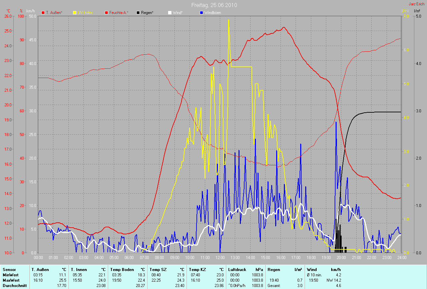Select the 'UV Index' legend label

[85, 13]
